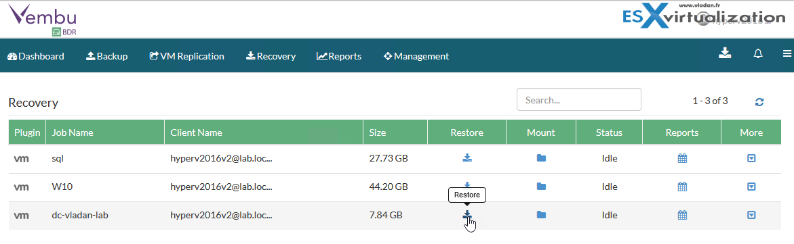Open the VM Replication menu
The height and width of the screenshot is (244, 794).
pyautogui.click(x=187, y=56)
